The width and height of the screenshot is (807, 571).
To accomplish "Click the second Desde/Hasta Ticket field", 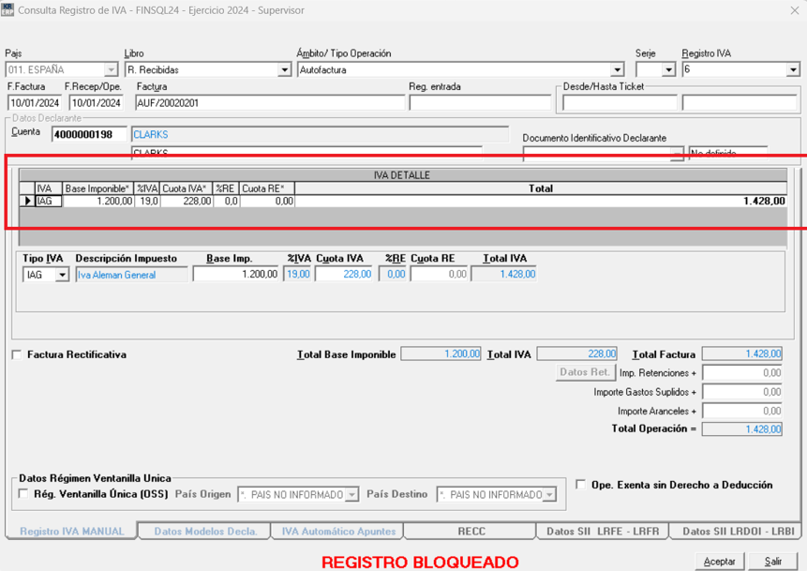I will [740, 103].
